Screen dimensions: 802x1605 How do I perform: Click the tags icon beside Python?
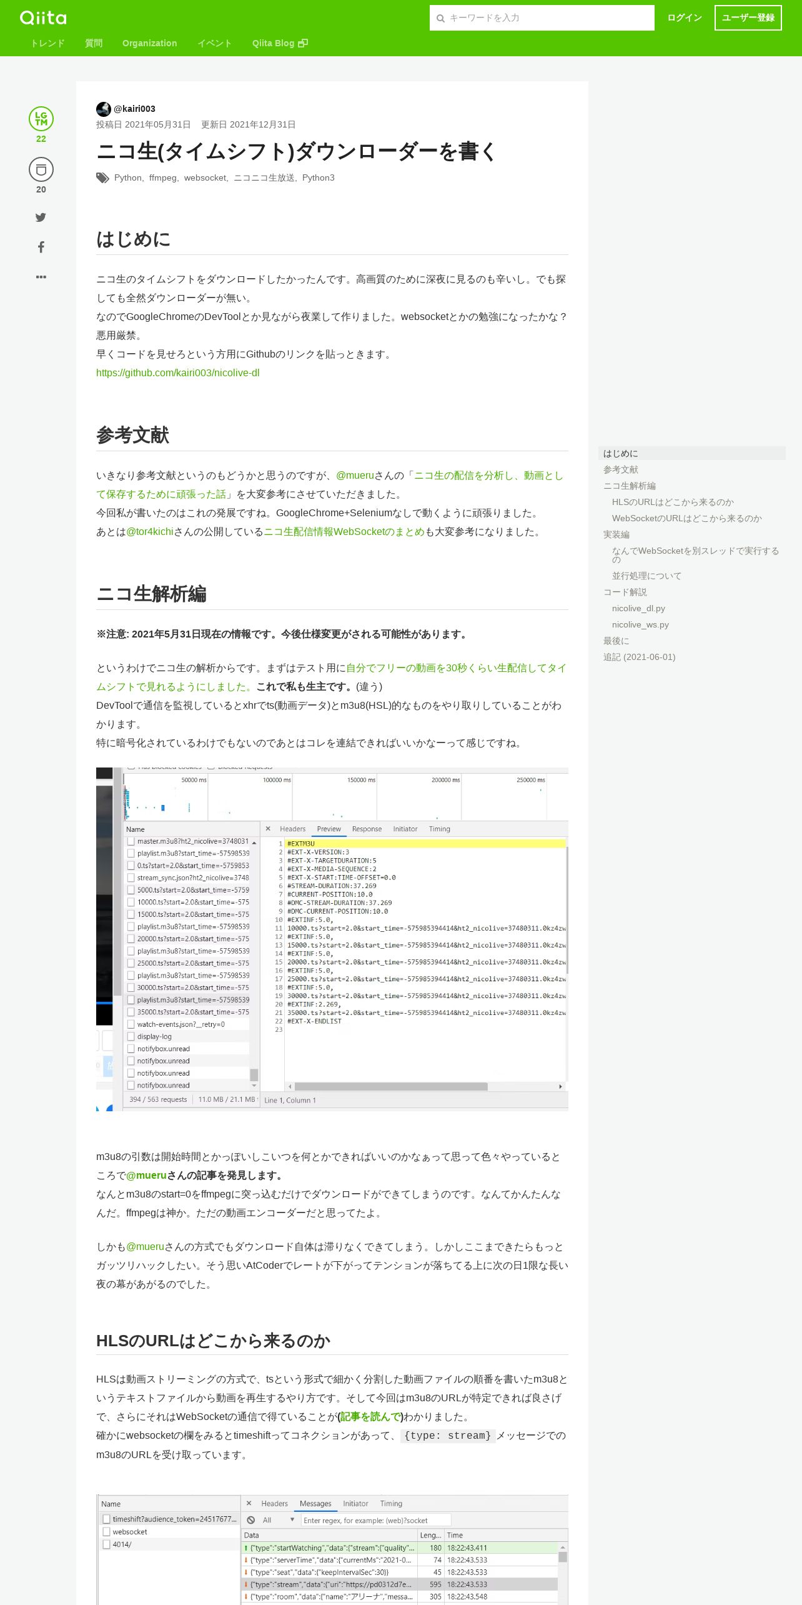click(102, 178)
